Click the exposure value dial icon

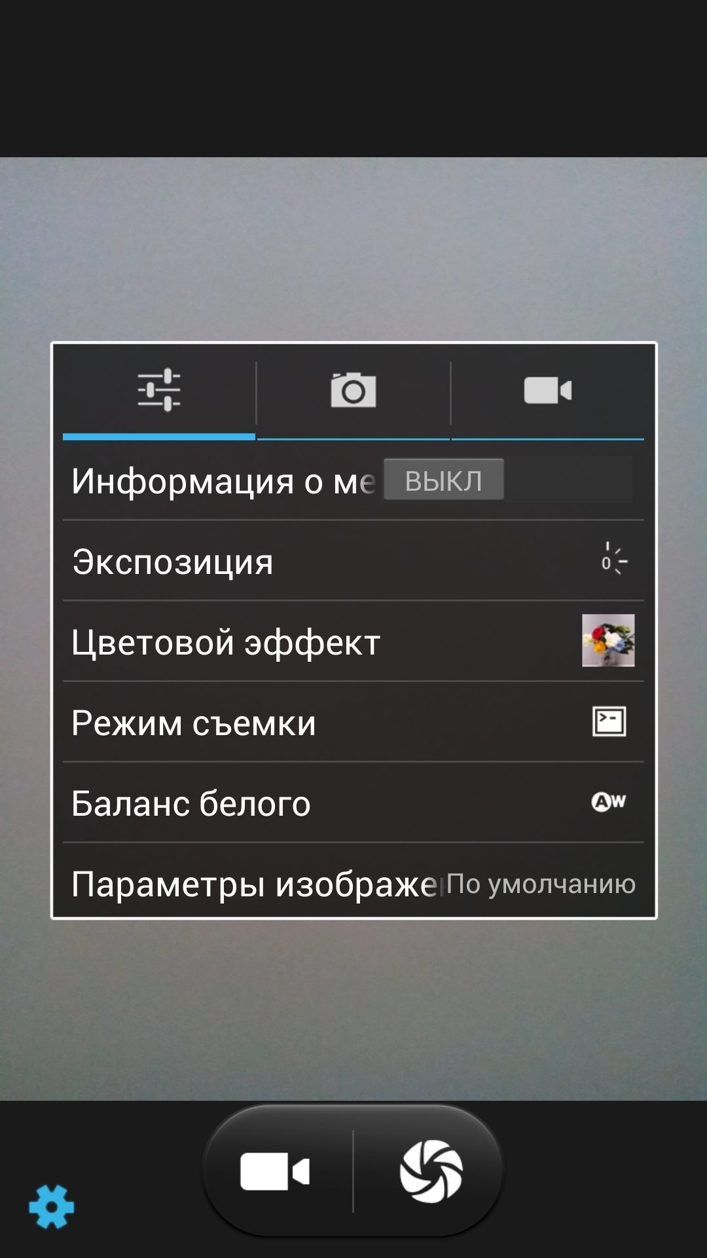coord(614,560)
